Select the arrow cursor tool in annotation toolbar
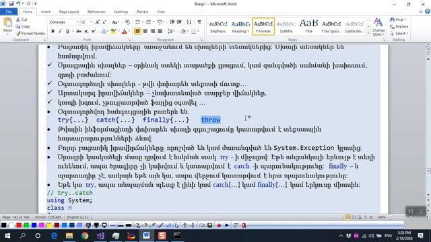This screenshot has height=242, width=431. click(176, 226)
